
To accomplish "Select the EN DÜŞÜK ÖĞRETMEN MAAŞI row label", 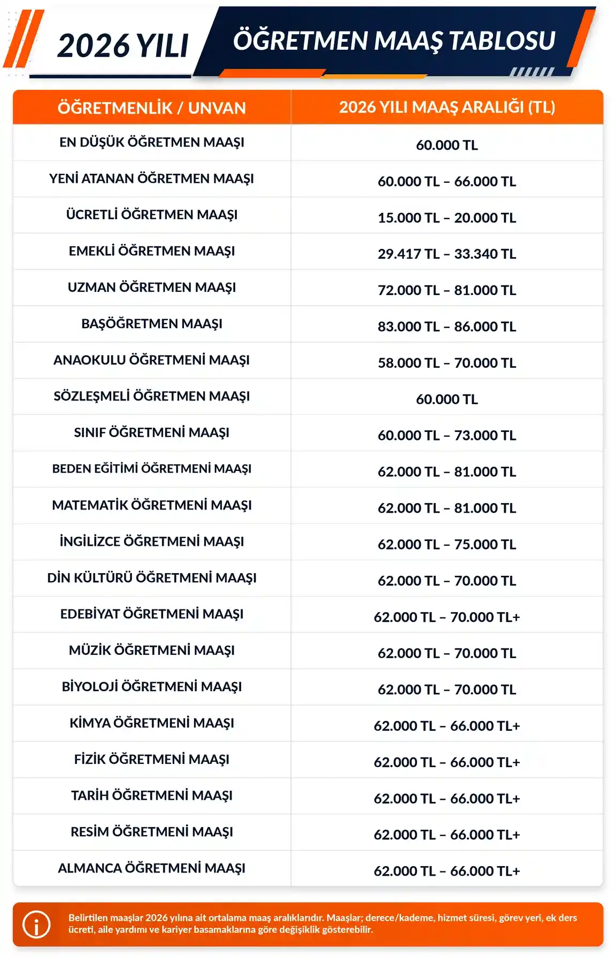I will click(x=152, y=142).
